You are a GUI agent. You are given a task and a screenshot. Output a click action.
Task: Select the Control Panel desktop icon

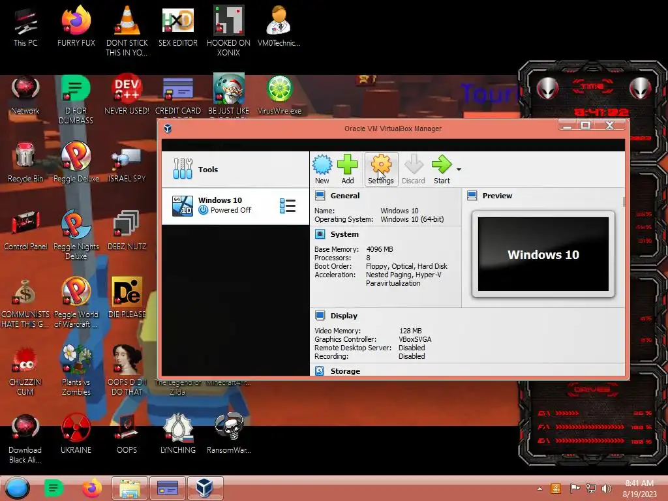point(25,232)
